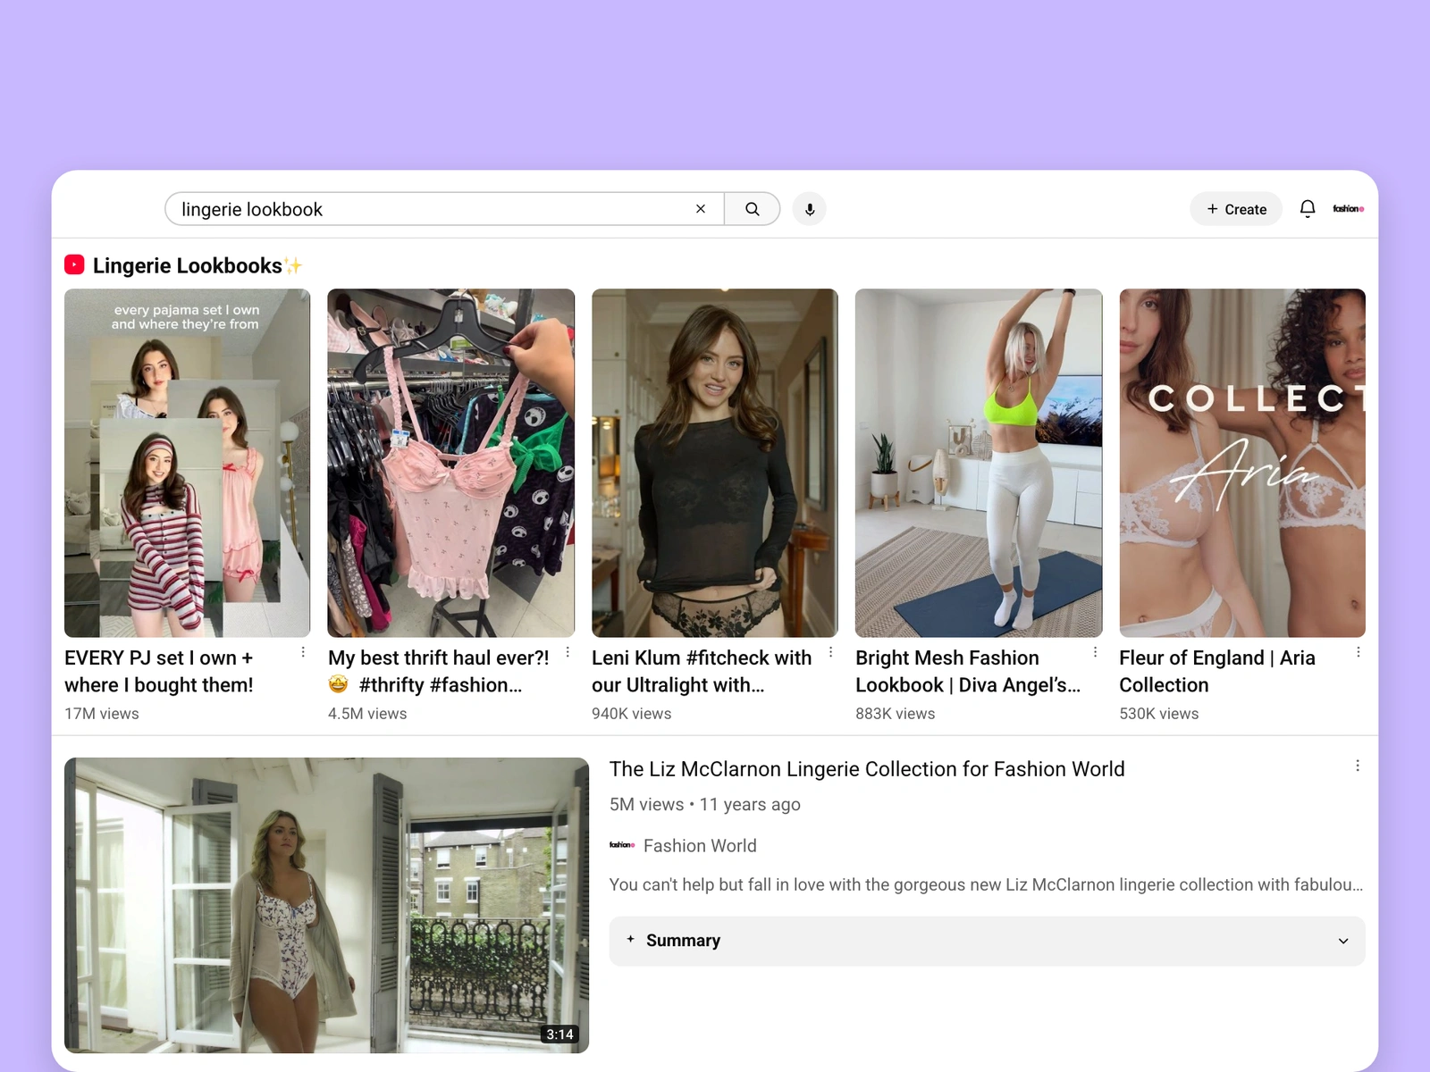Open the Diva Angel yoga mat thumbnail
The image size is (1430, 1072).
[x=979, y=463]
